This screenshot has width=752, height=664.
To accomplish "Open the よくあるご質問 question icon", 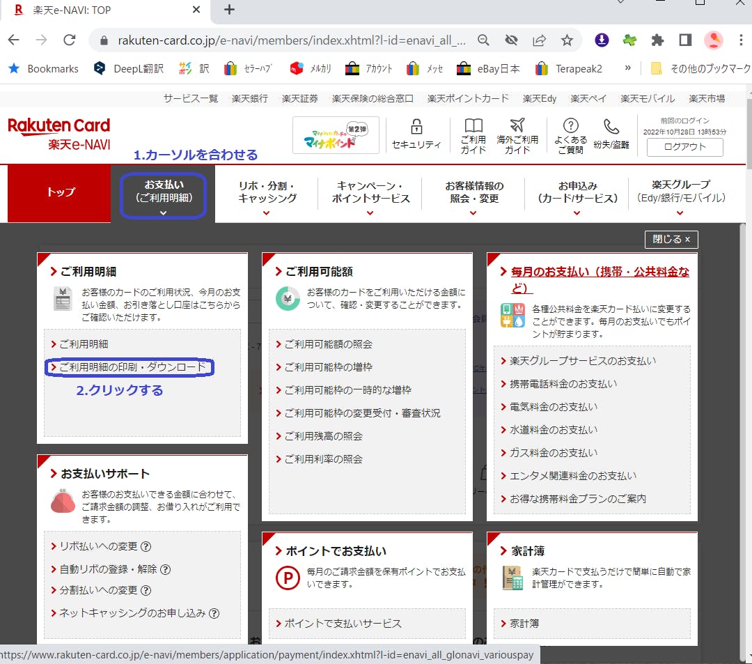I will (x=571, y=137).
